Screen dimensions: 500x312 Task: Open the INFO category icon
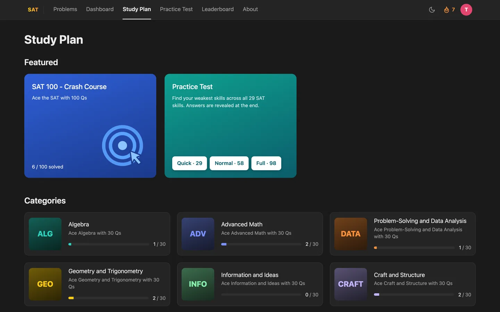198,284
